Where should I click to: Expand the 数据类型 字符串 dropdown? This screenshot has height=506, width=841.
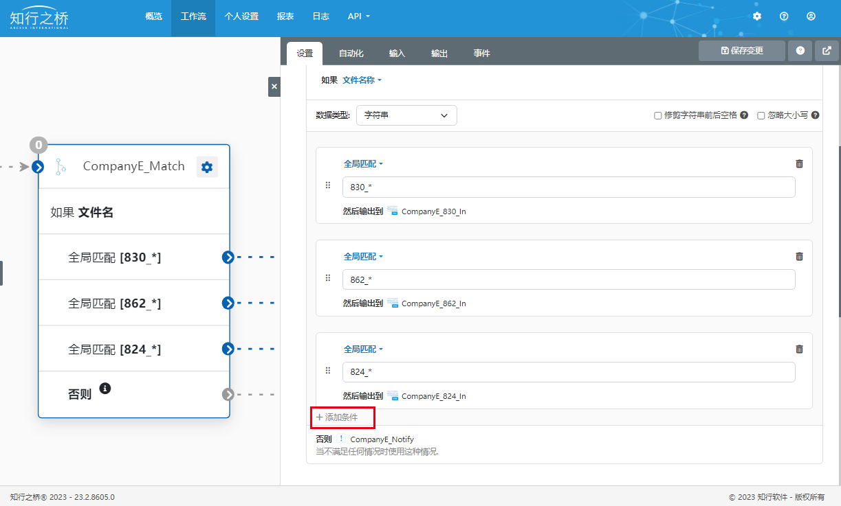406,115
